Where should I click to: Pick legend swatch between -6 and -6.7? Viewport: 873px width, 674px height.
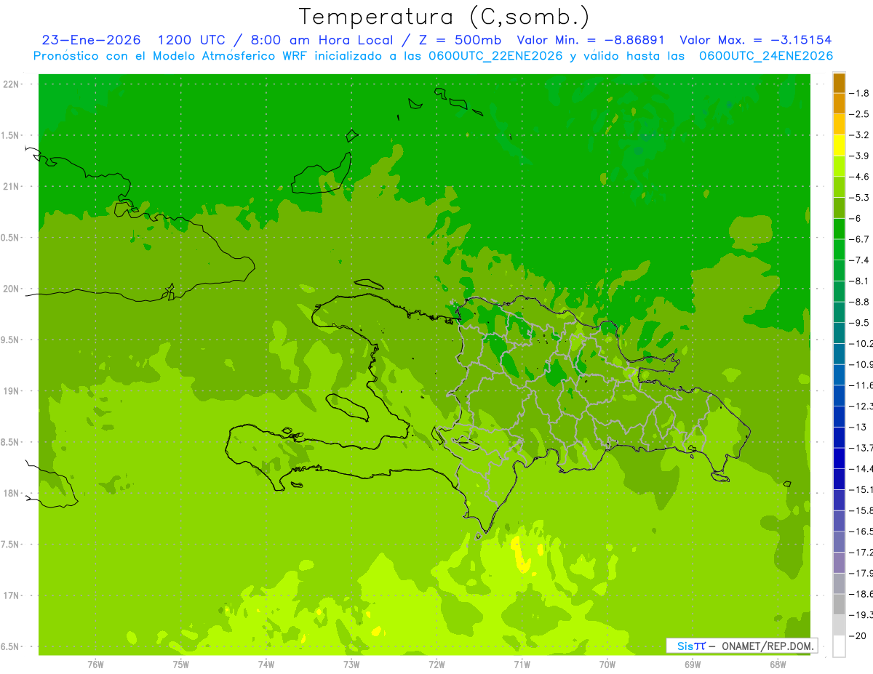click(839, 228)
